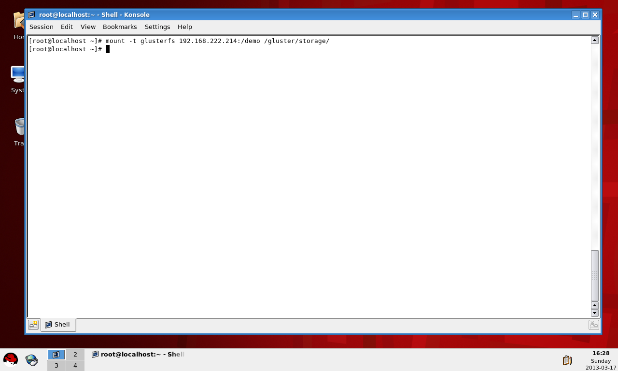Click the close tab icon beside the tab bar
This screenshot has height=371, width=618.
[593, 325]
